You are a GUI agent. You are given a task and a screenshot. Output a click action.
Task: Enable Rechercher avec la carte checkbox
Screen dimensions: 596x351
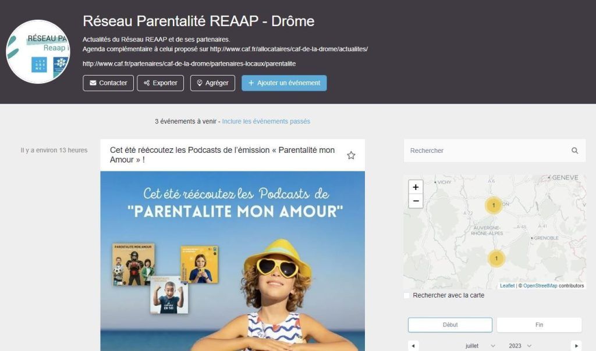point(407,295)
